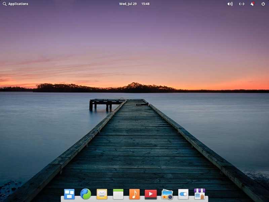Open the session power menu
The width and height of the screenshot is (269, 202).
coord(263,4)
